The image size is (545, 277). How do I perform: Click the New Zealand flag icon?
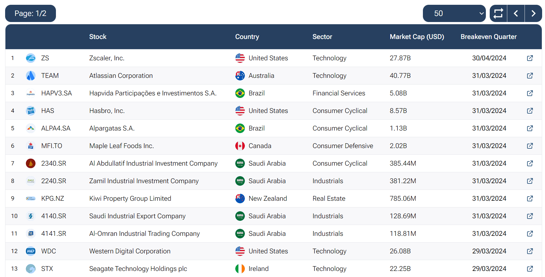240,198
